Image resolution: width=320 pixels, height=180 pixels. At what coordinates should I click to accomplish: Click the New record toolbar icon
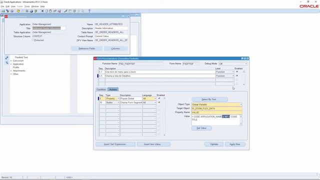tap(3, 11)
